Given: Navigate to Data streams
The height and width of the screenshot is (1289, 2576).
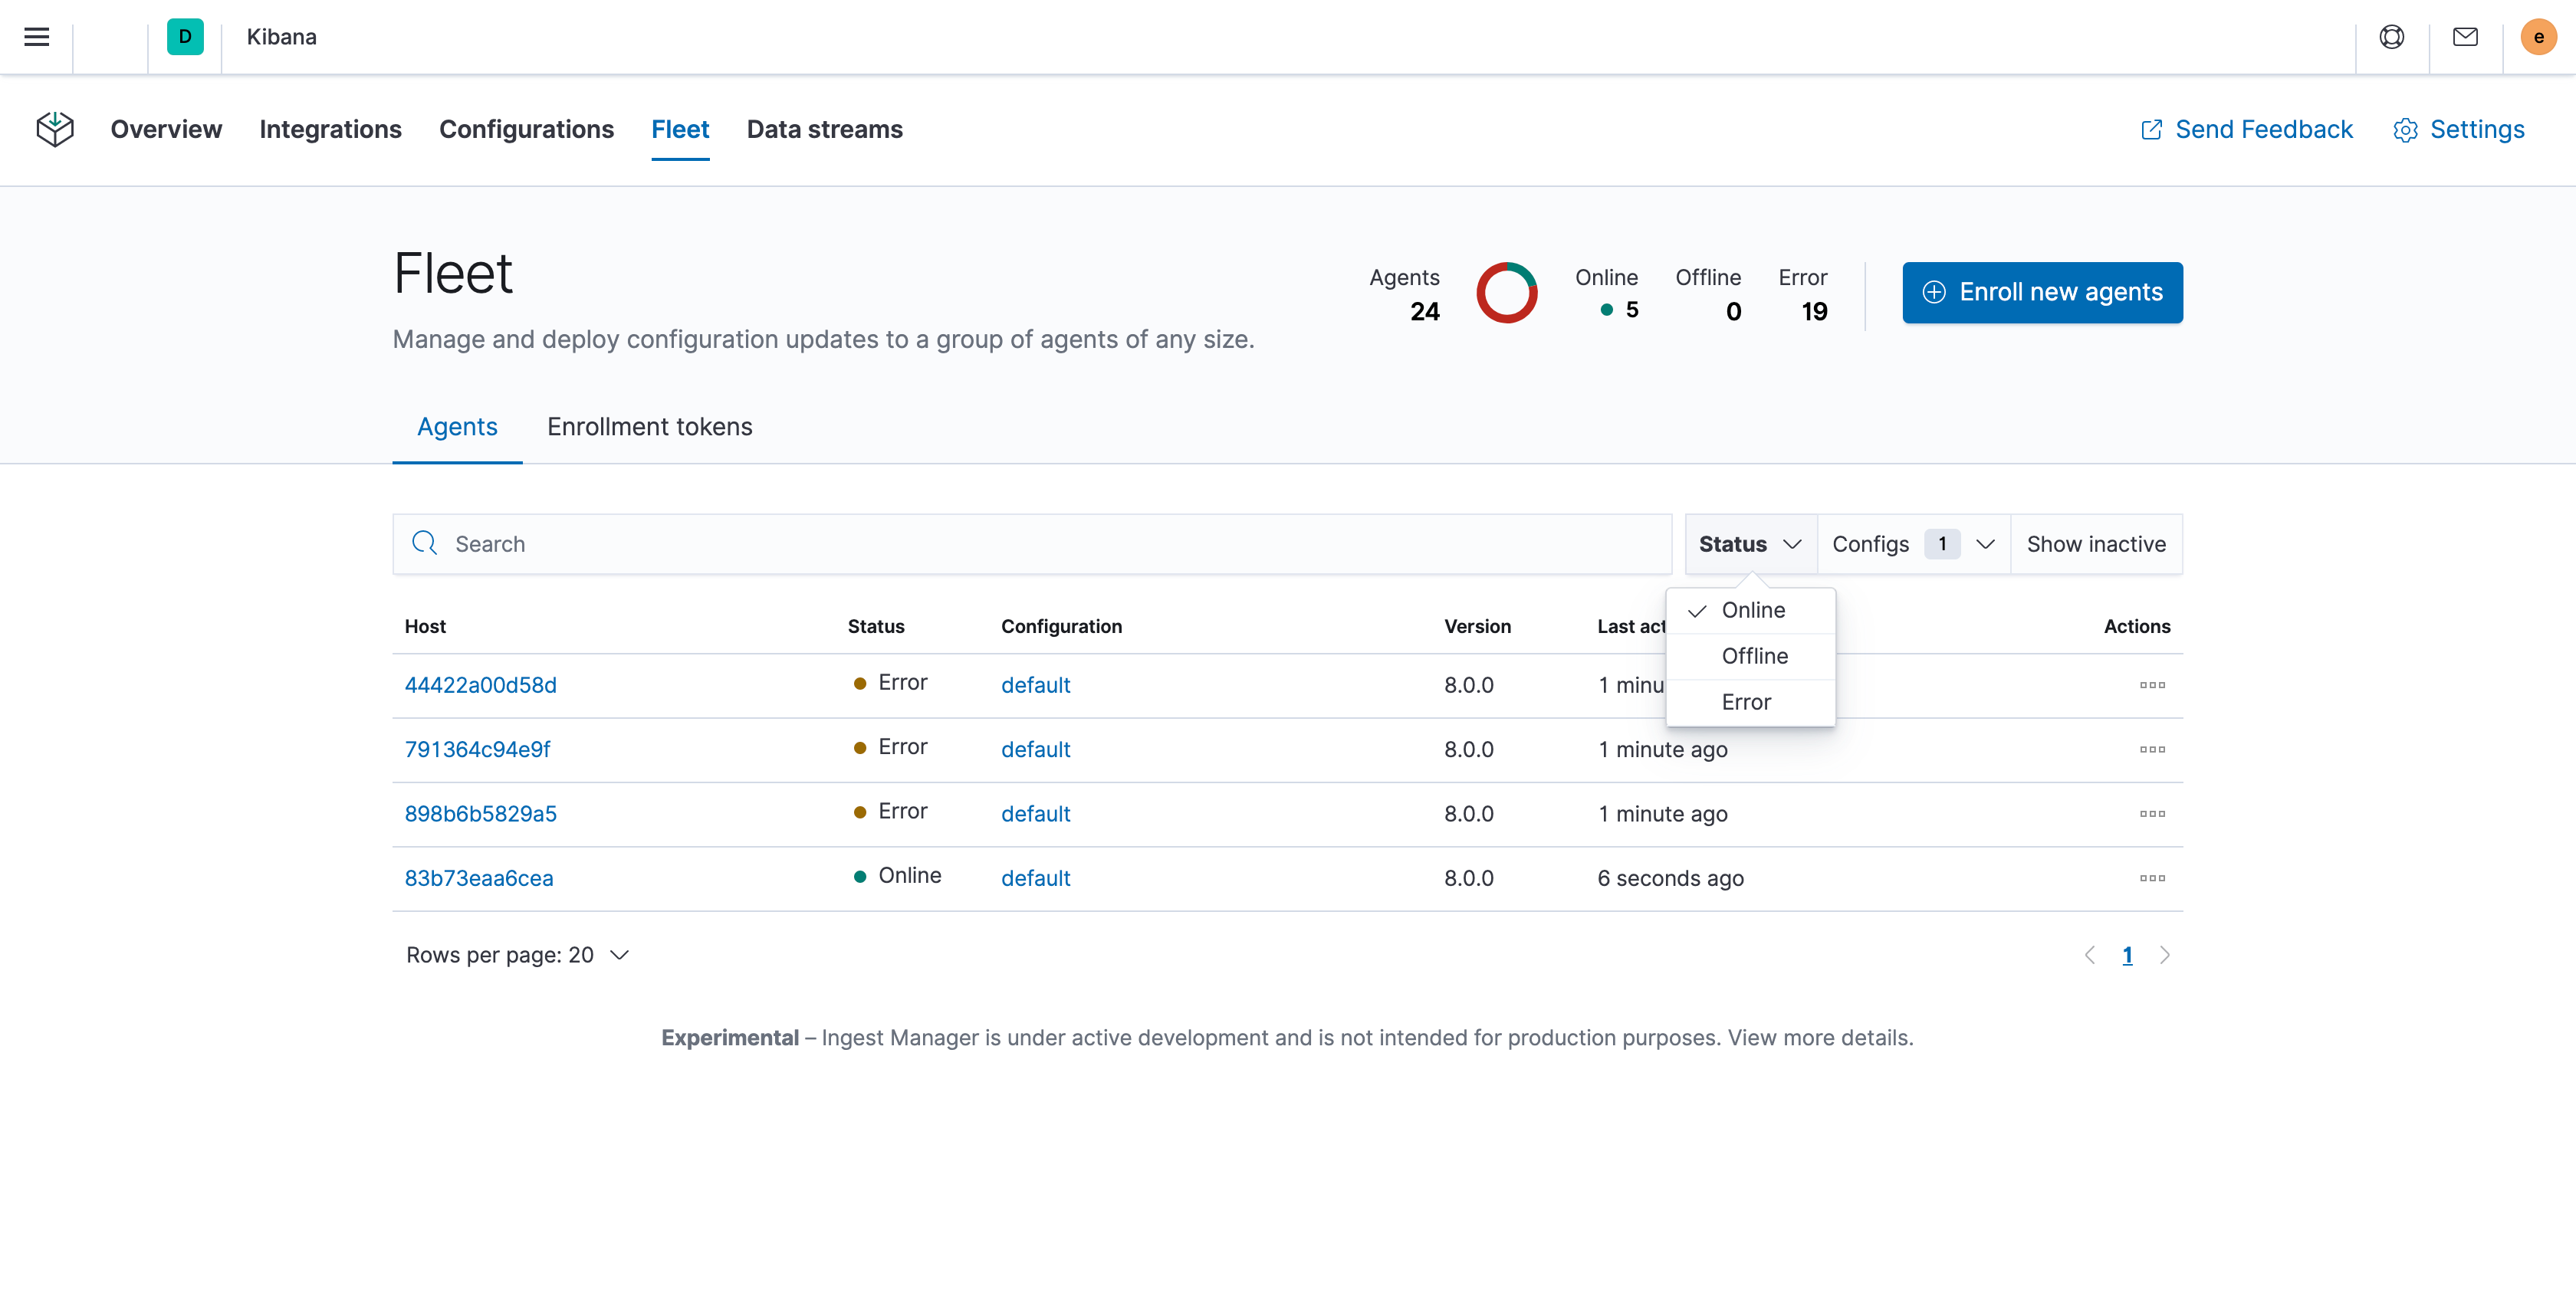Looking at the screenshot, I should pyautogui.click(x=824, y=129).
